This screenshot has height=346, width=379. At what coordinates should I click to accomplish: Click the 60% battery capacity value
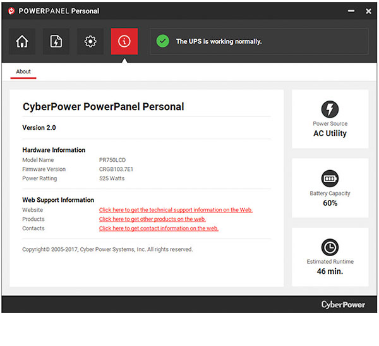click(330, 203)
